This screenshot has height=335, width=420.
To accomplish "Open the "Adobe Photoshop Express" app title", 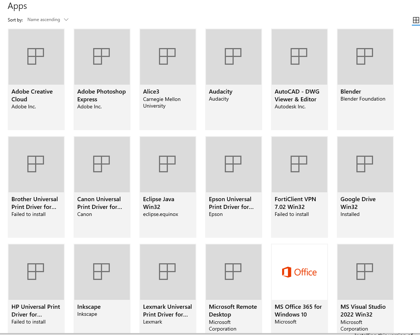I will [102, 95].
